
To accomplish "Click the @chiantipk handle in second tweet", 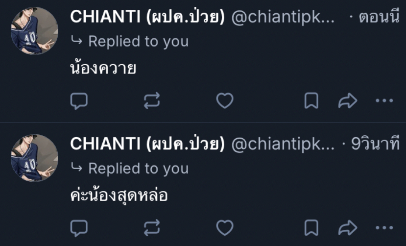I will tap(283, 144).
